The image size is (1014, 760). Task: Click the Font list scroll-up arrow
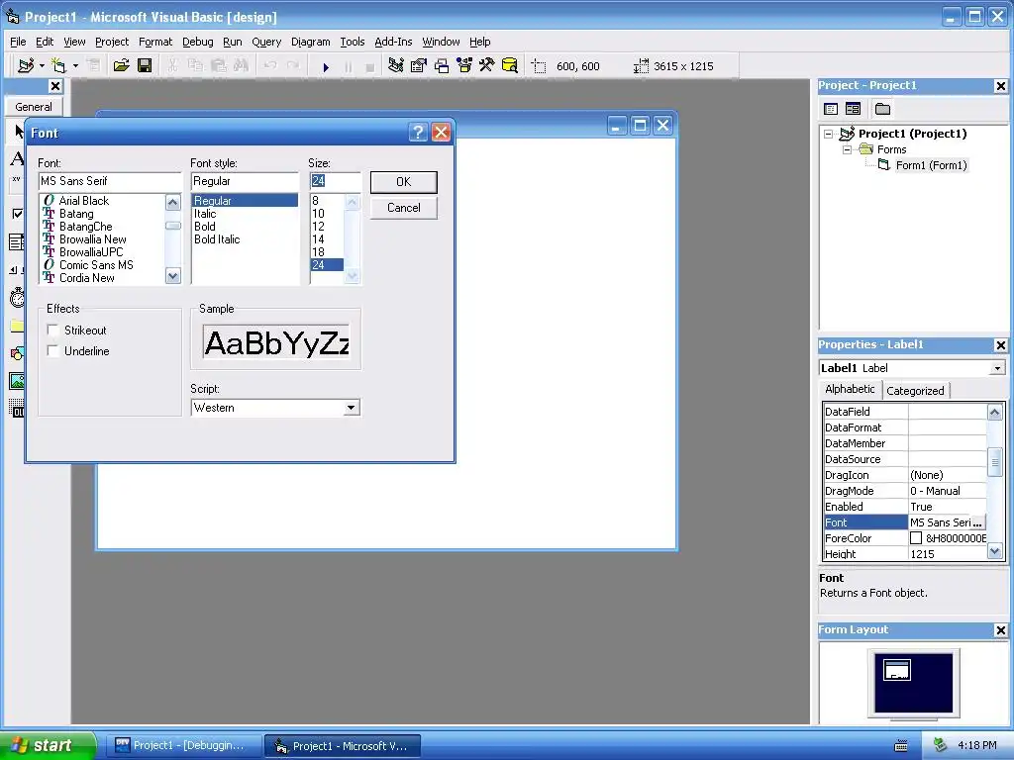172,203
